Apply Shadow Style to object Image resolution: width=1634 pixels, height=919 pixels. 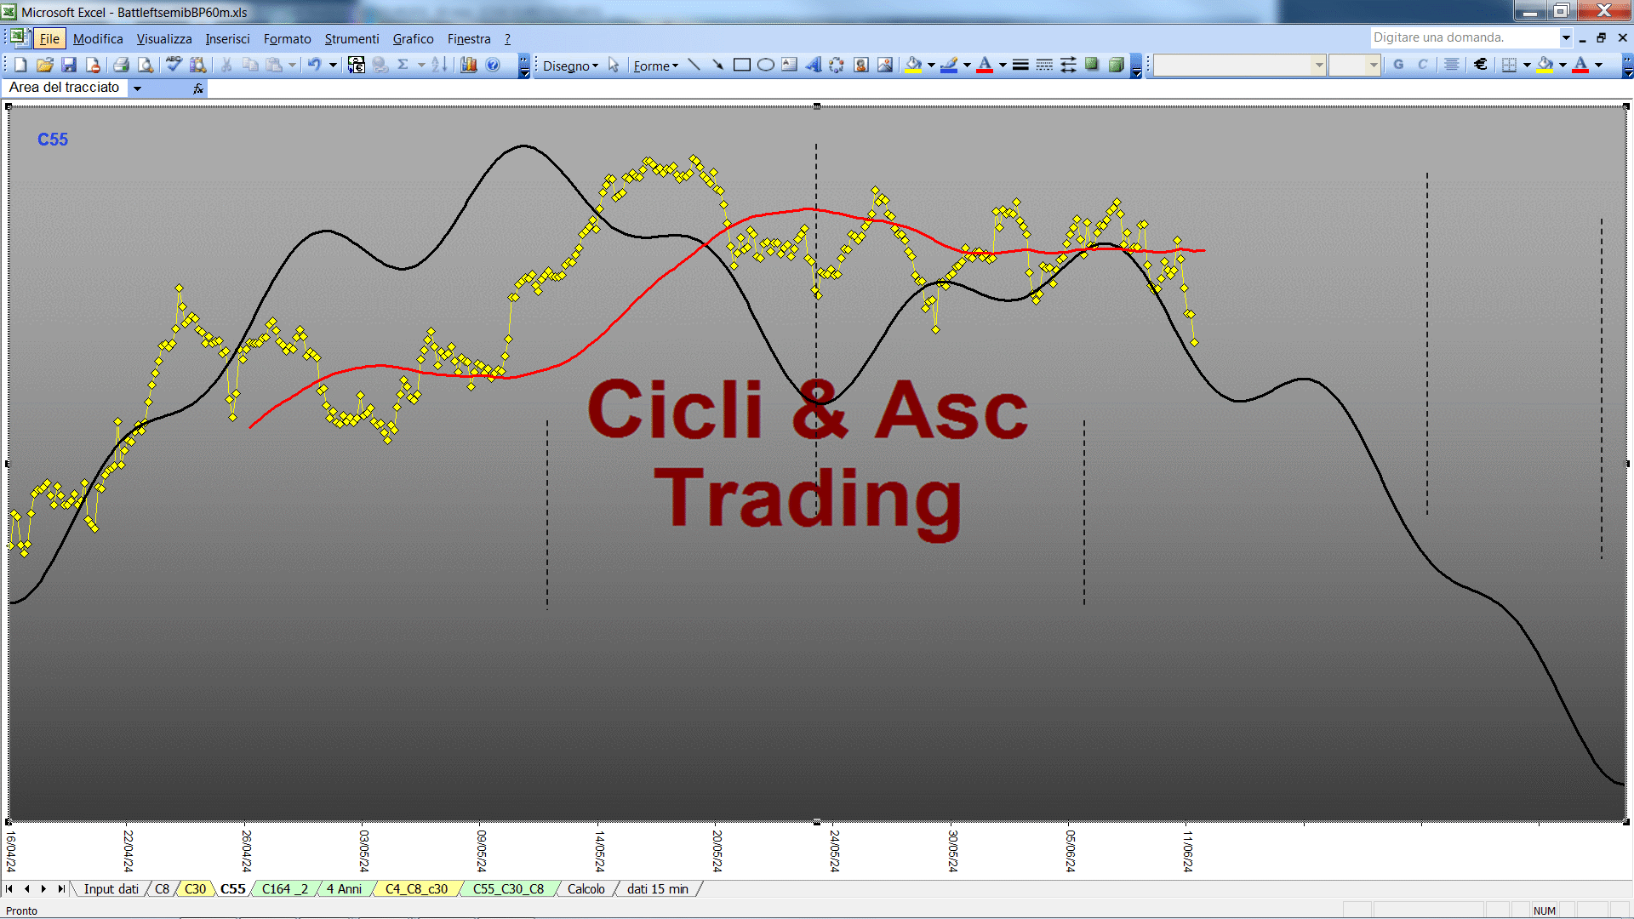coord(1092,65)
